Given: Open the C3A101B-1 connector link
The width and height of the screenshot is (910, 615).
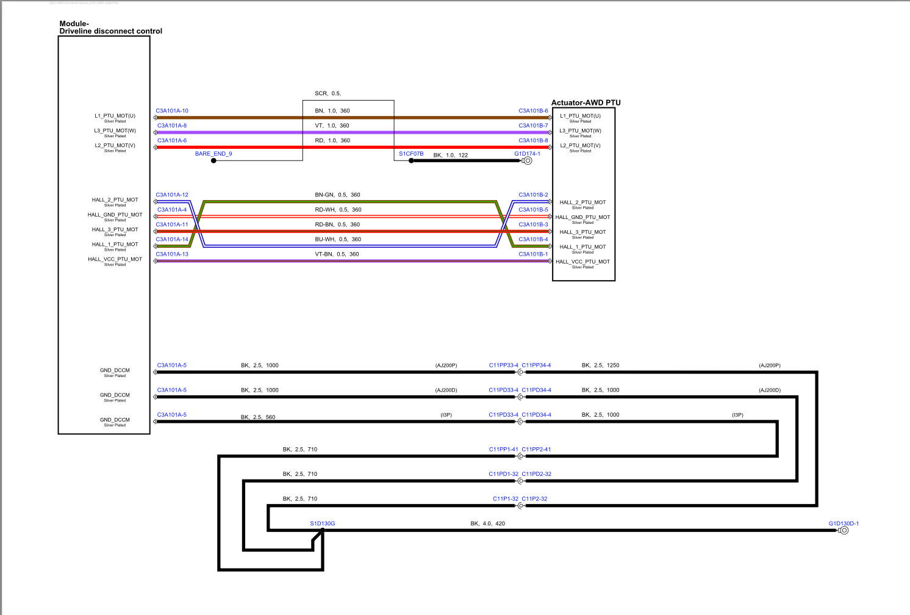Looking at the screenshot, I should coord(533,254).
